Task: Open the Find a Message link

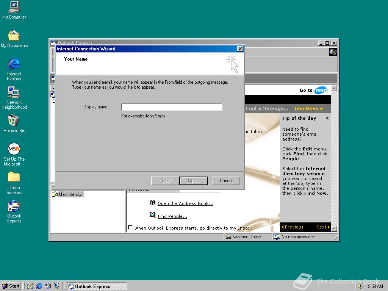Action: (267, 108)
